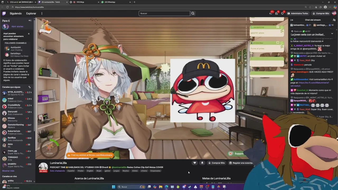Click the Anime stream tag
This screenshot has height=190, width=338.
(x=135, y=171)
